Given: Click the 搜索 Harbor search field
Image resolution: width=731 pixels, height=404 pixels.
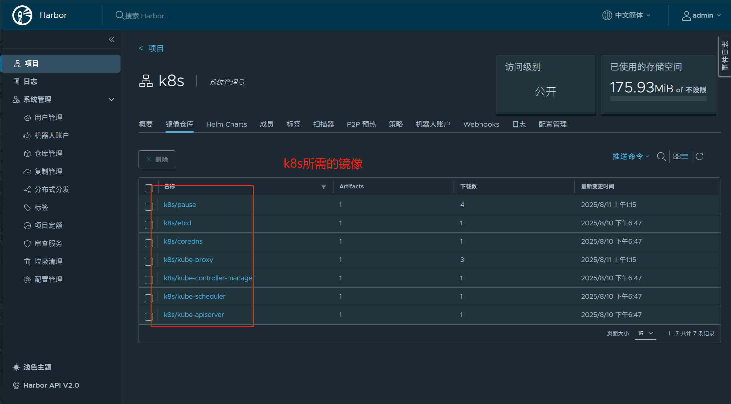Looking at the screenshot, I should 147,16.
